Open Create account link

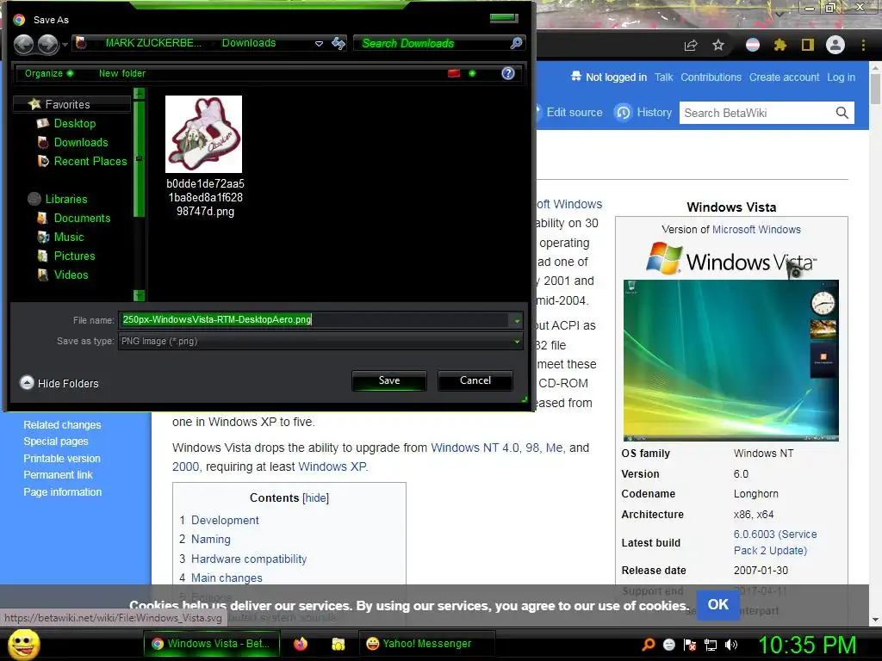coord(784,77)
